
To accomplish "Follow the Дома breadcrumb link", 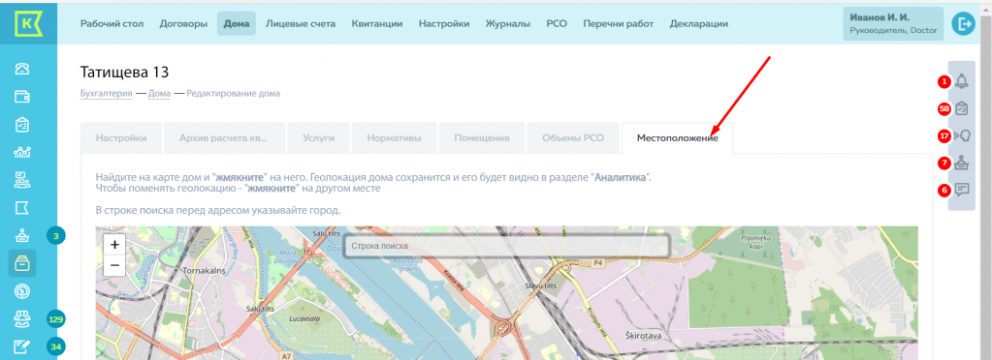I will 159,94.
